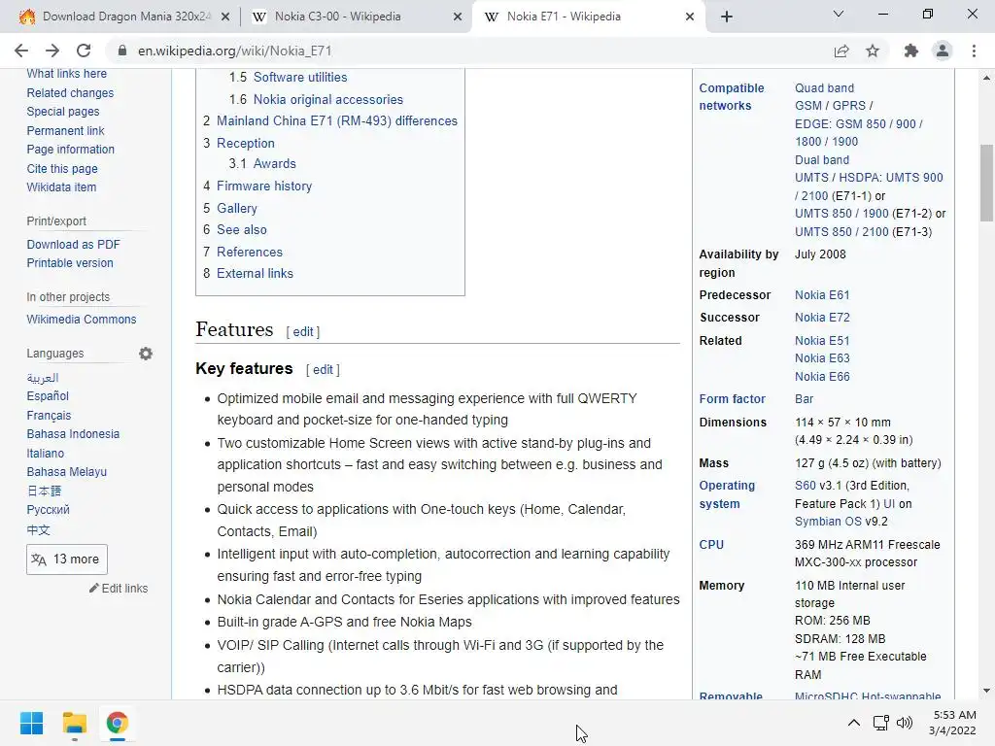Open the volume tray icon
Image resolution: width=995 pixels, height=746 pixels.
[905, 723]
